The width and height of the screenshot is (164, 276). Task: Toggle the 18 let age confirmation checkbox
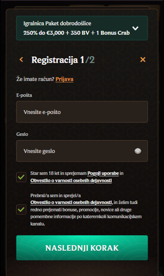pyautogui.click(x=21, y=177)
